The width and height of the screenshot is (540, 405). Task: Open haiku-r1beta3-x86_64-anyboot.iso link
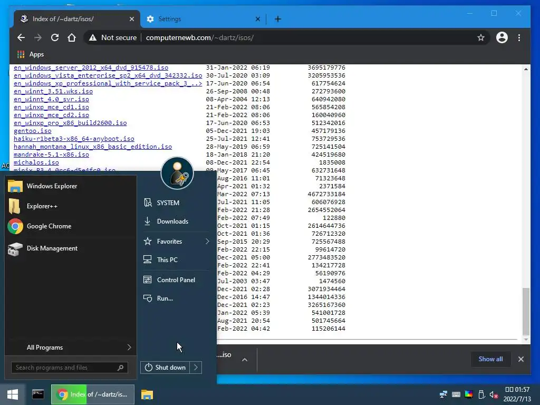pyautogui.click(x=74, y=139)
